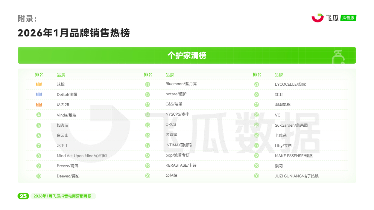Click the gold crown beside 沫檬
Image resolution: width=374 pixels, height=210 pixels.
[x=39, y=84]
